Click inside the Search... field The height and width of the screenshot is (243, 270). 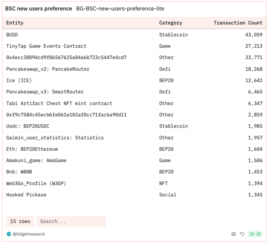point(71,221)
